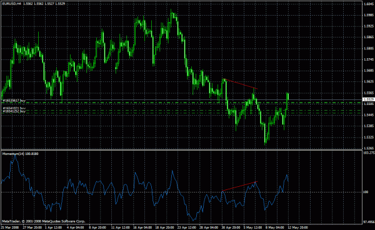Click the 1.6045 price axis label
This screenshot has height=230, width=375.
tap(369, 4)
